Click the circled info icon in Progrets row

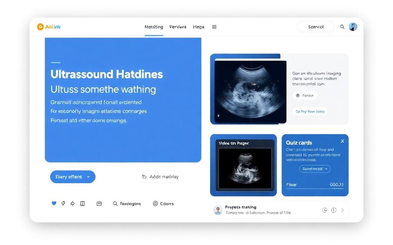[x=334, y=210]
